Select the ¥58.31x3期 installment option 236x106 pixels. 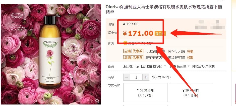click(x=145, y=93)
